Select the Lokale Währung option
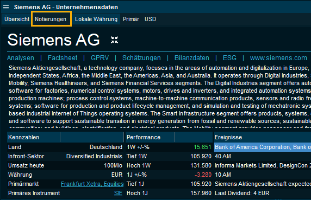 (x=96, y=19)
